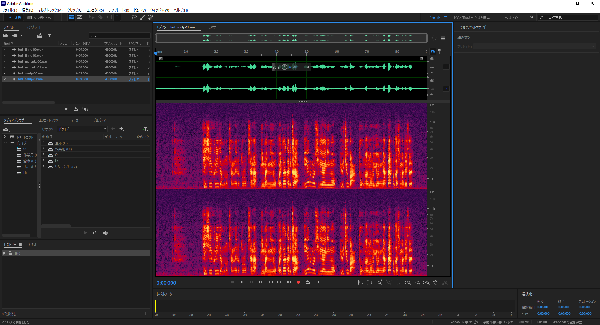The image size is (600, 325).
Task: Click the Open File folder icon
Action: pyautogui.click(x=6, y=36)
